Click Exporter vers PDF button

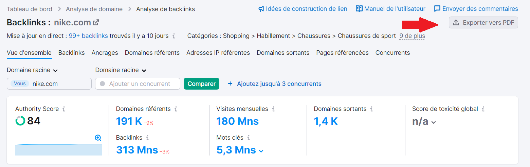(483, 23)
